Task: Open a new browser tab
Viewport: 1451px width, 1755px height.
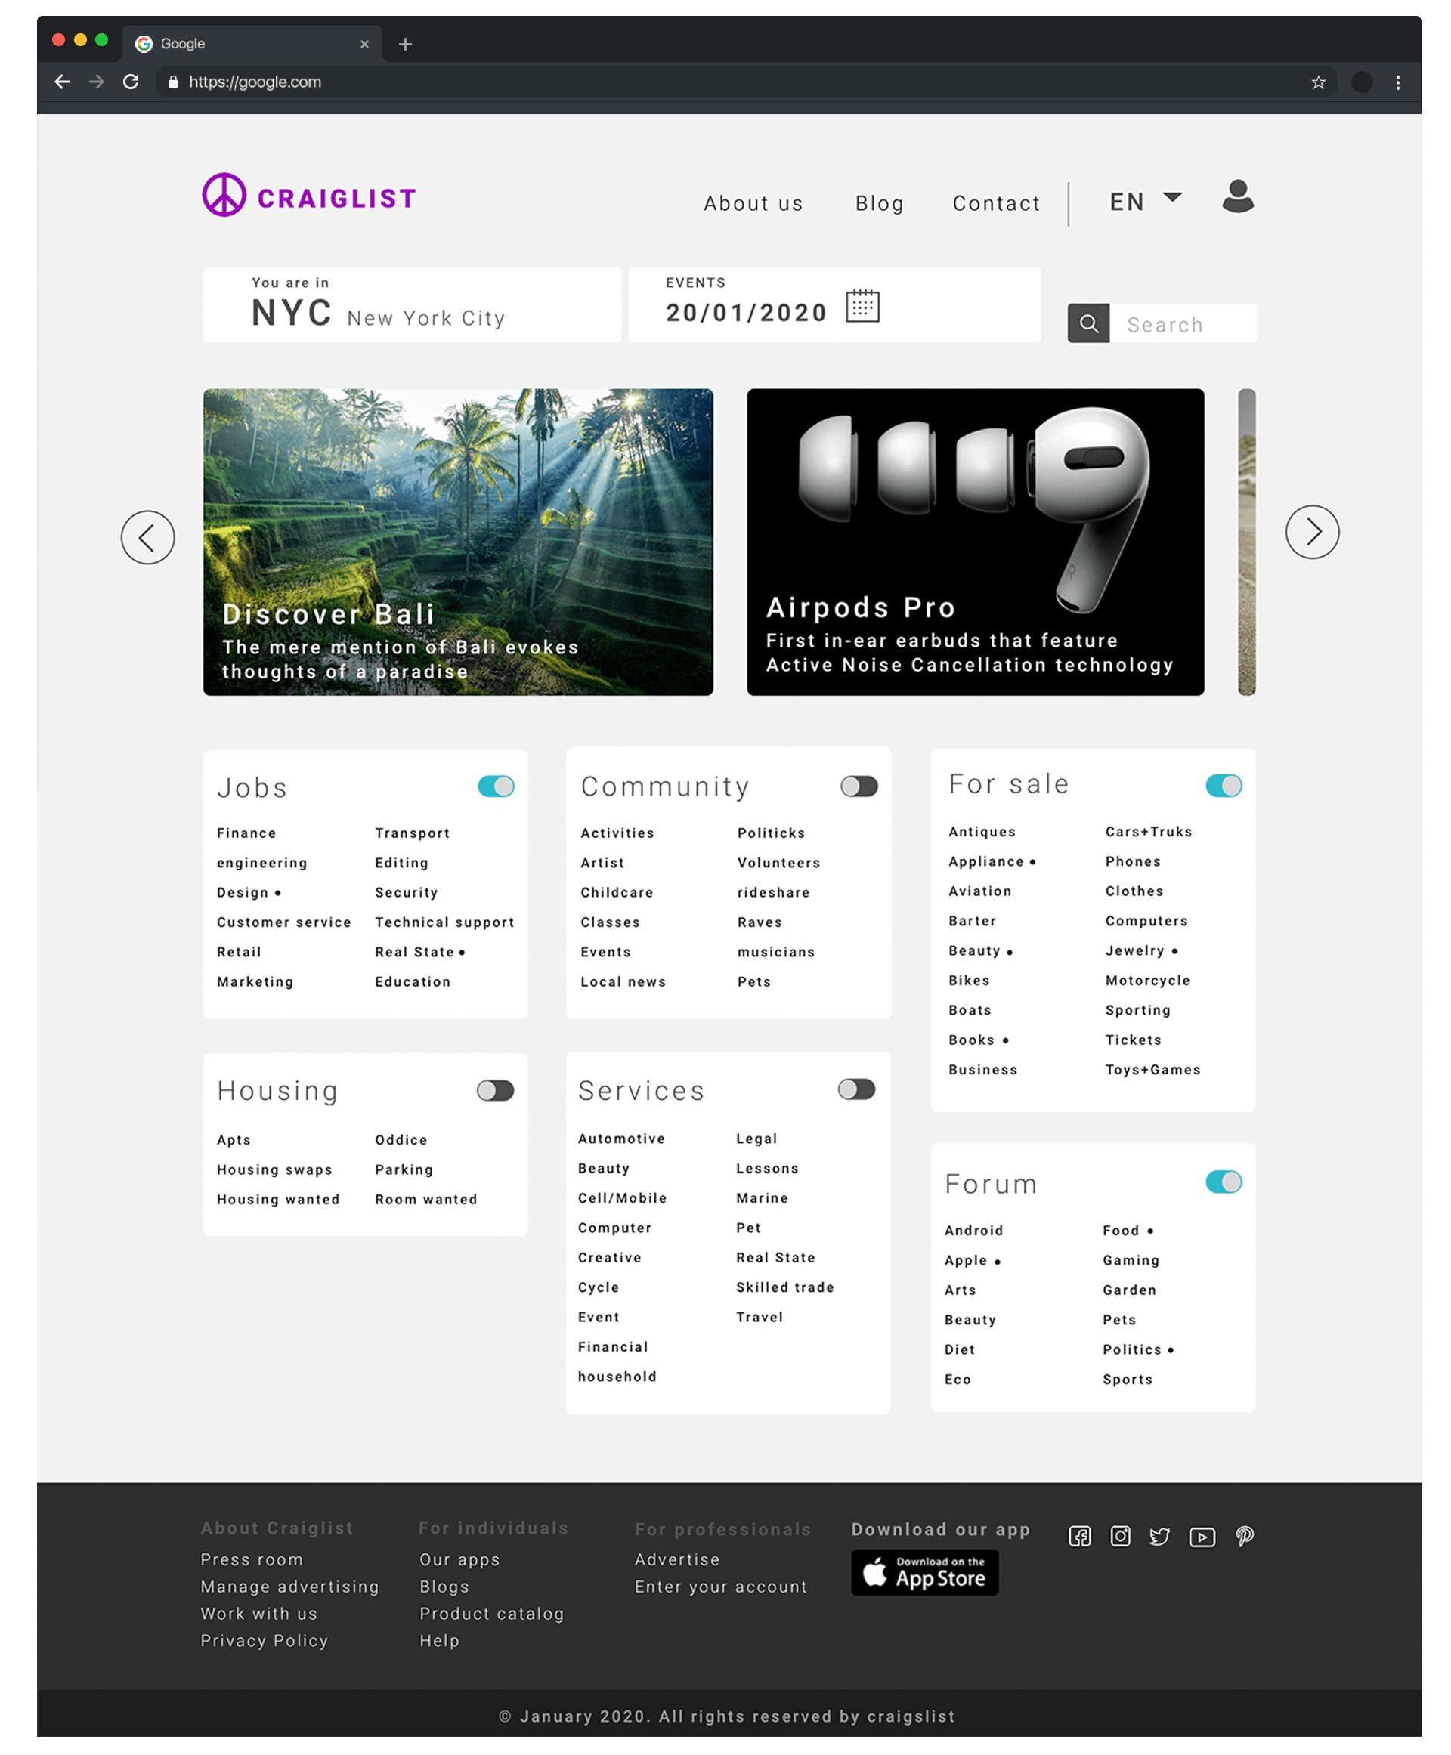Action: (405, 45)
